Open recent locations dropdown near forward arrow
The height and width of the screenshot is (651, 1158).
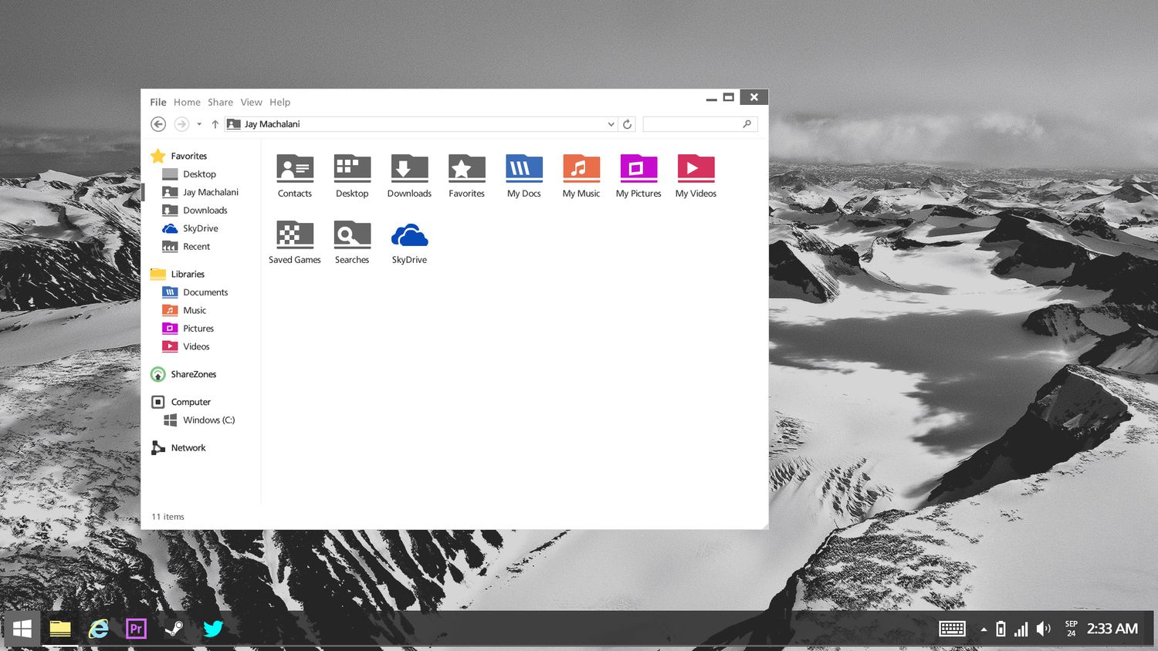pyautogui.click(x=199, y=124)
